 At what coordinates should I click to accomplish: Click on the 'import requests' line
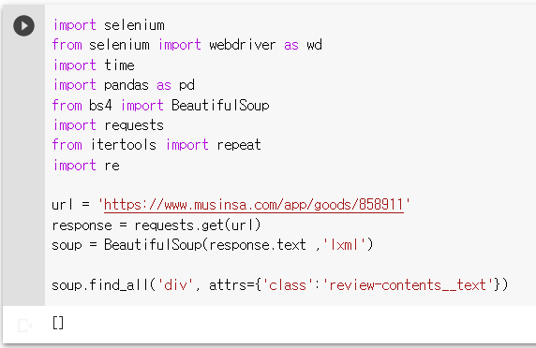point(109,125)
